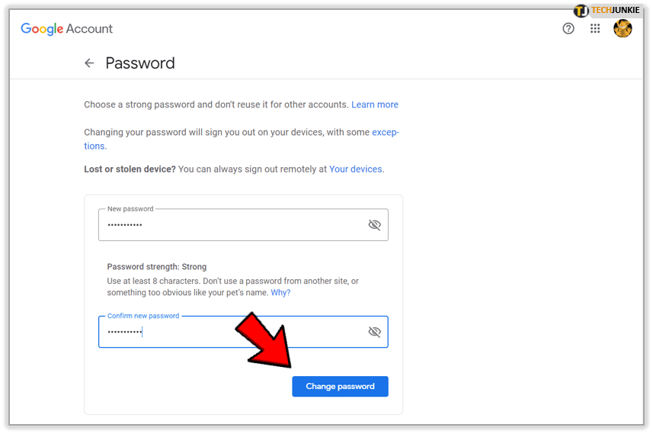Focus the New password field

pyautogui.click(x=229, y=225)
